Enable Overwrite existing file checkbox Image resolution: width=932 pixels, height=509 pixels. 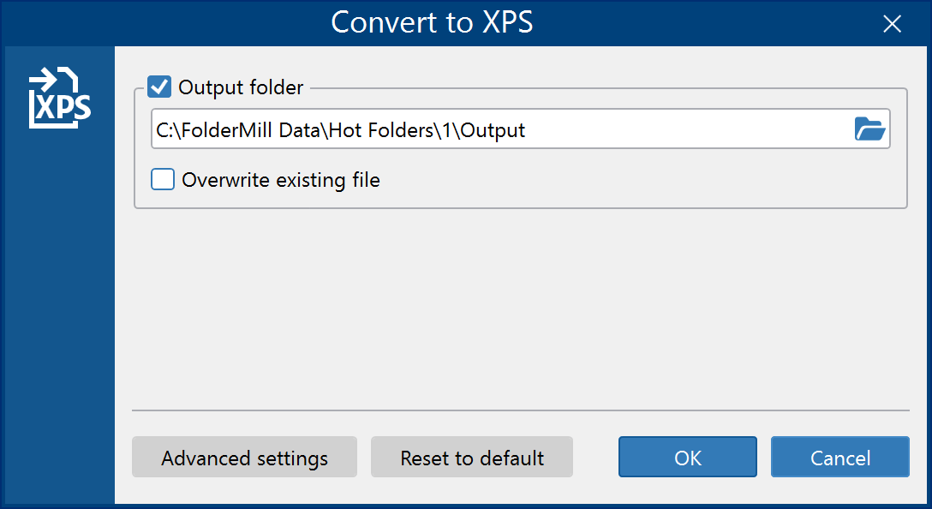[162, 179]
